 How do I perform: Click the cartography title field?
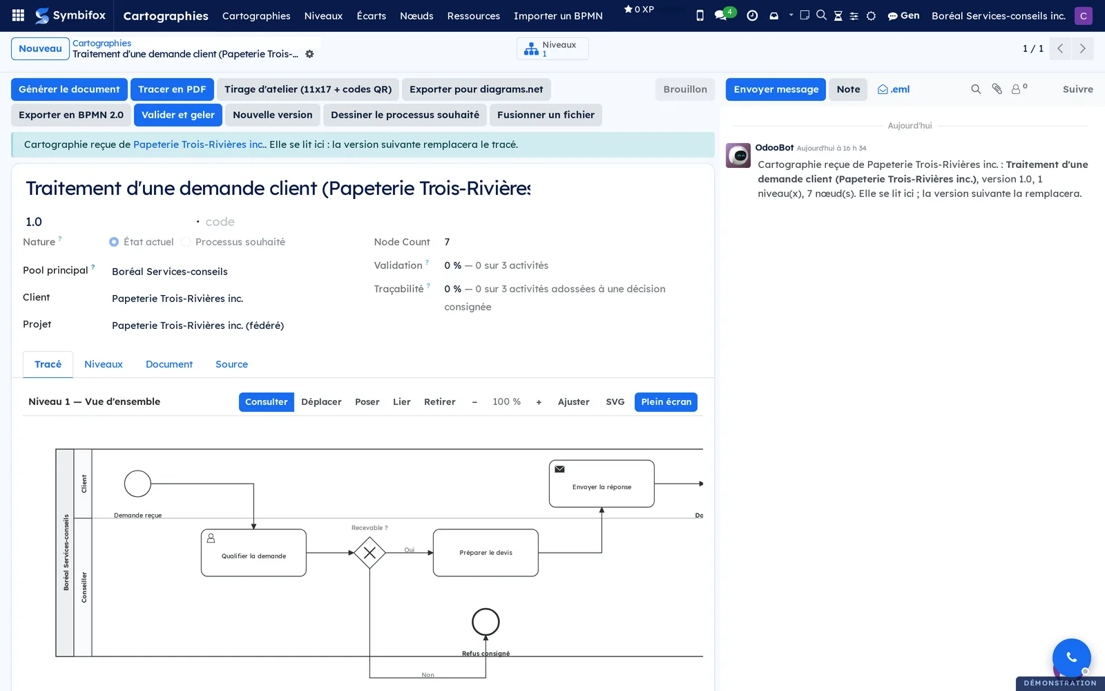[278, 188]
